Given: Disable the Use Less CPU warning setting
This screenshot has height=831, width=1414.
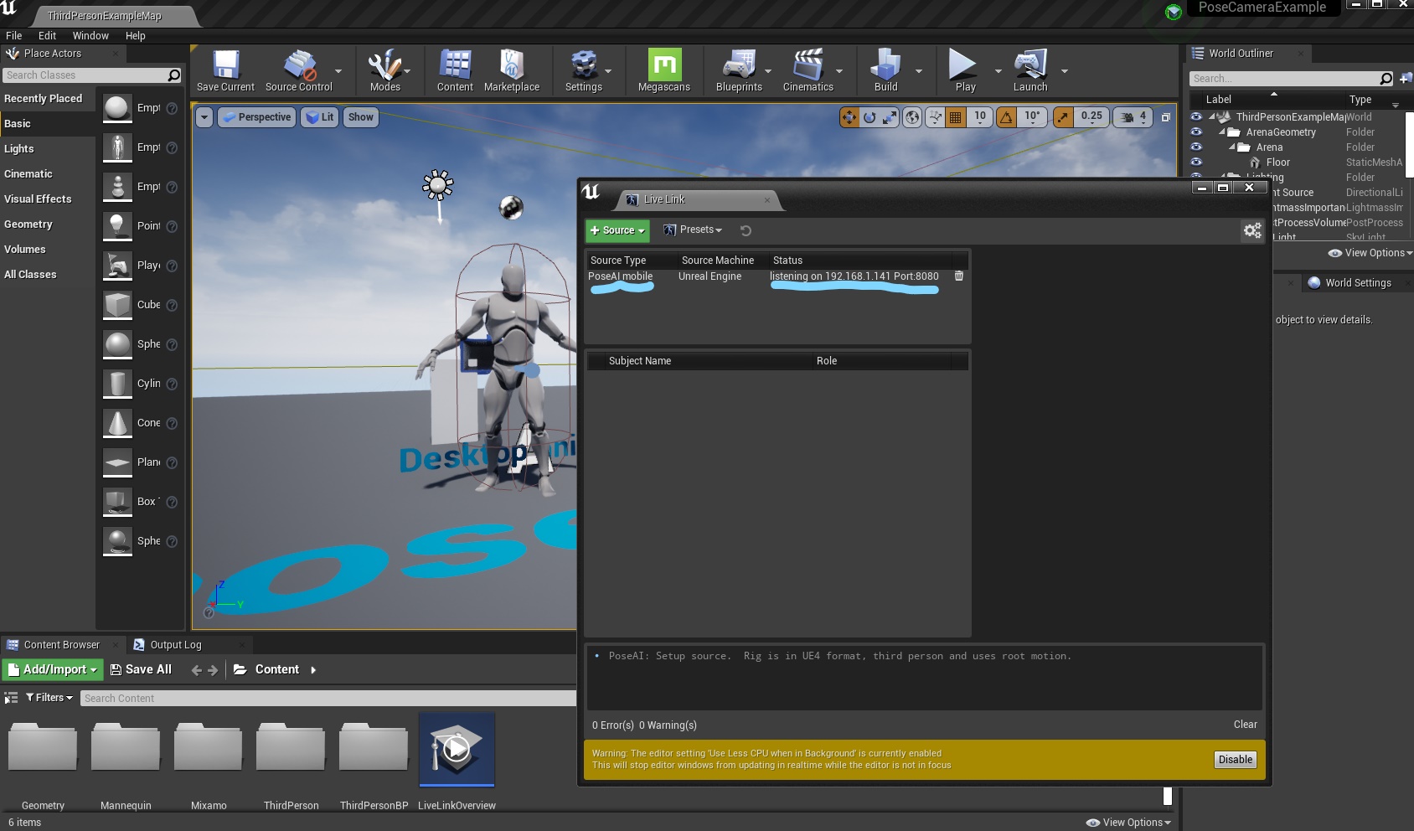Looking at the screenshot, I should click(1234, 759).
